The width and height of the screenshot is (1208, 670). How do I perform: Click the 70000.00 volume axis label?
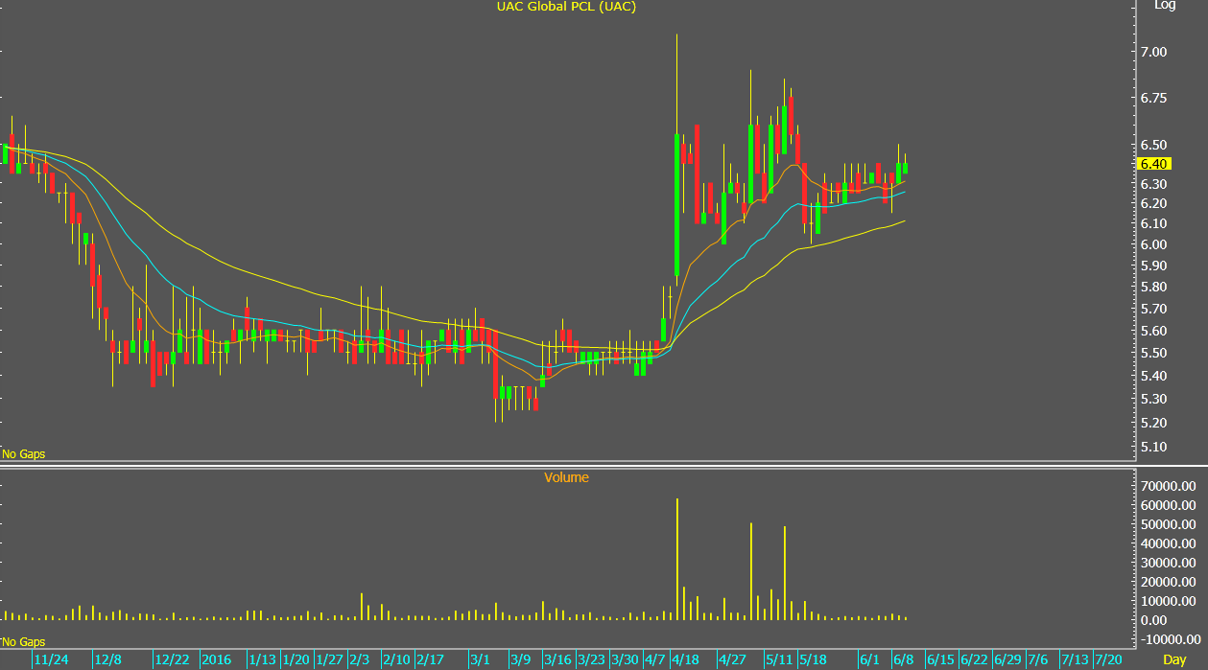click(x=1167, y=486)
